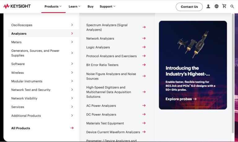Viewport: 238px width, 142px height.
Task: Click the arrow next to Logic Analyzers
Action: coord(144,47)
